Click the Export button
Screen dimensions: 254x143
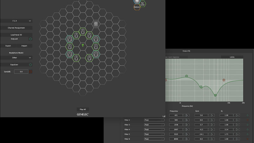8,46
